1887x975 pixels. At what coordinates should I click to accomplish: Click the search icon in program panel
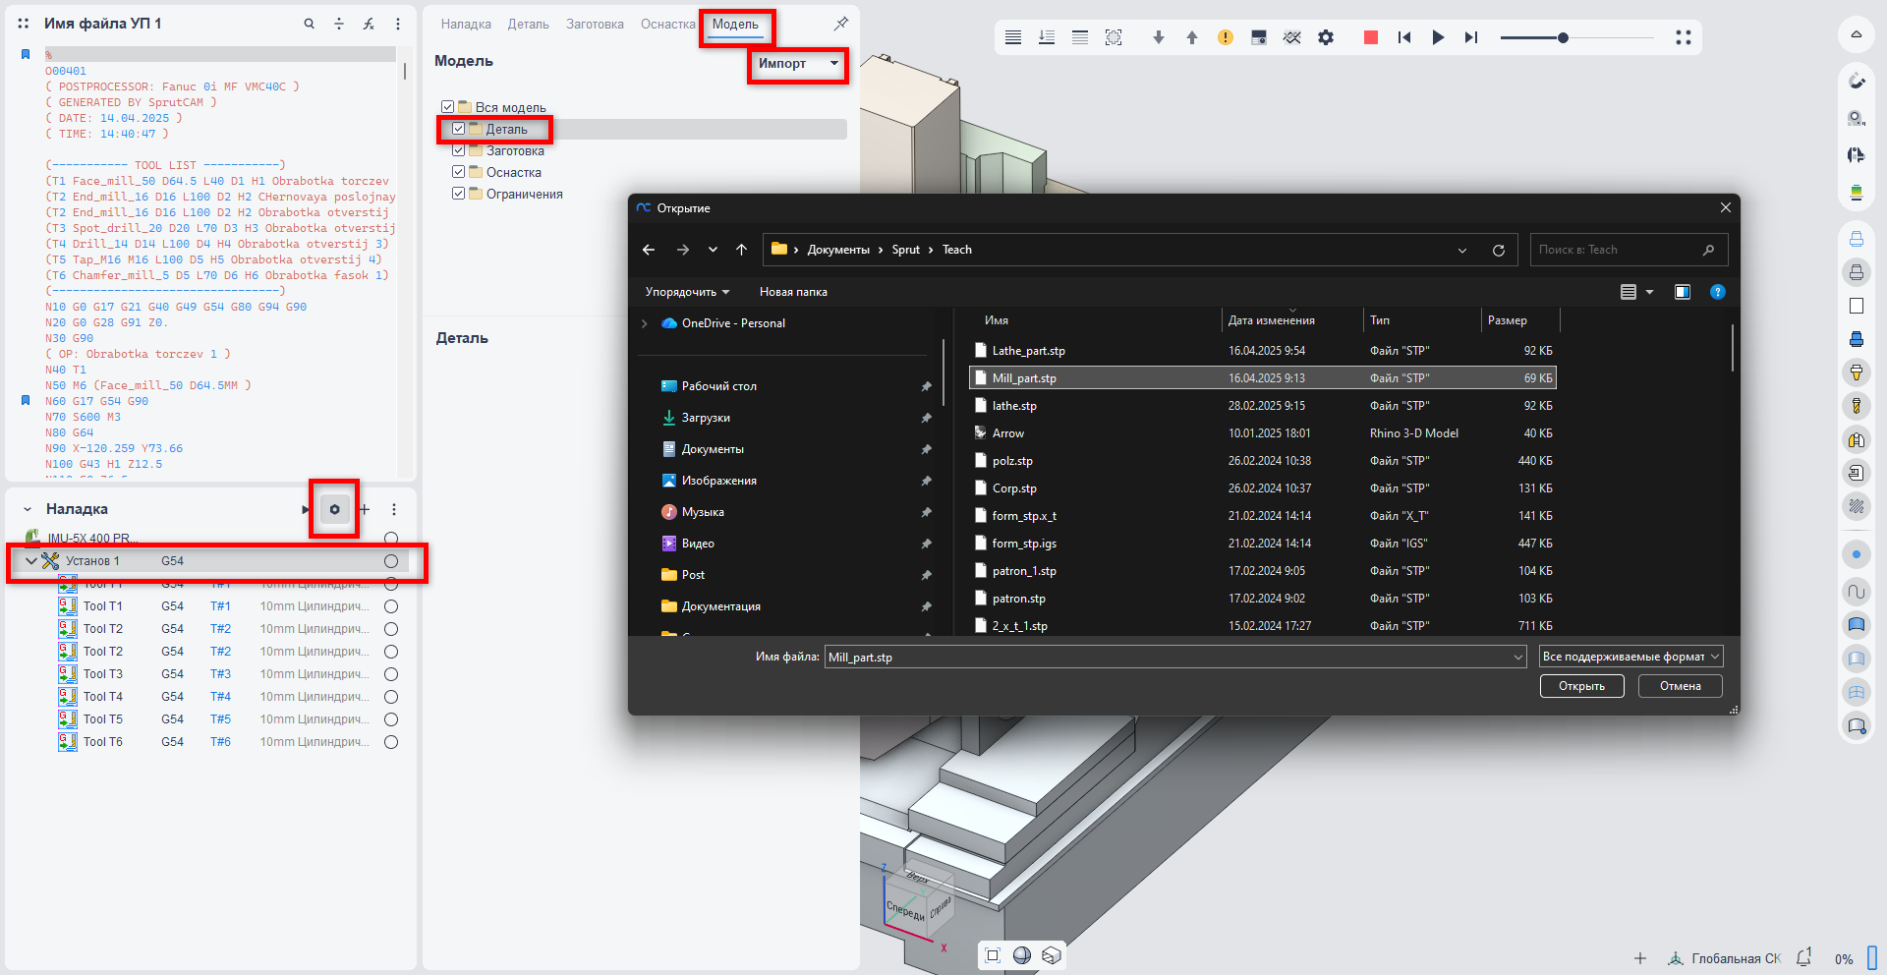point(309,24)
